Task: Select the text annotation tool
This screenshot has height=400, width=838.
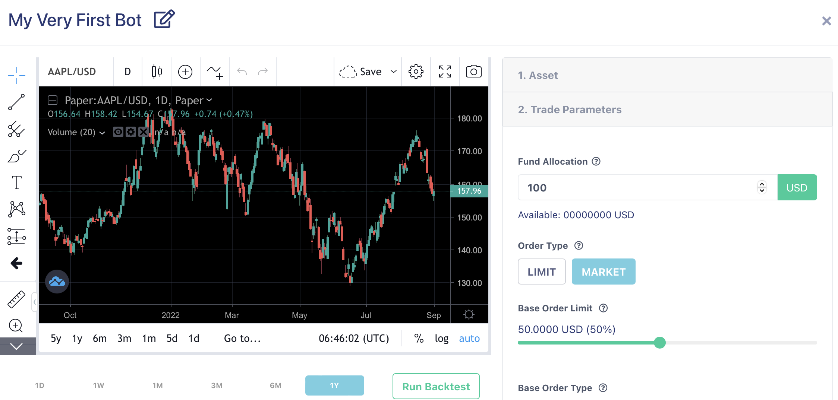Action: pos(16,182)
